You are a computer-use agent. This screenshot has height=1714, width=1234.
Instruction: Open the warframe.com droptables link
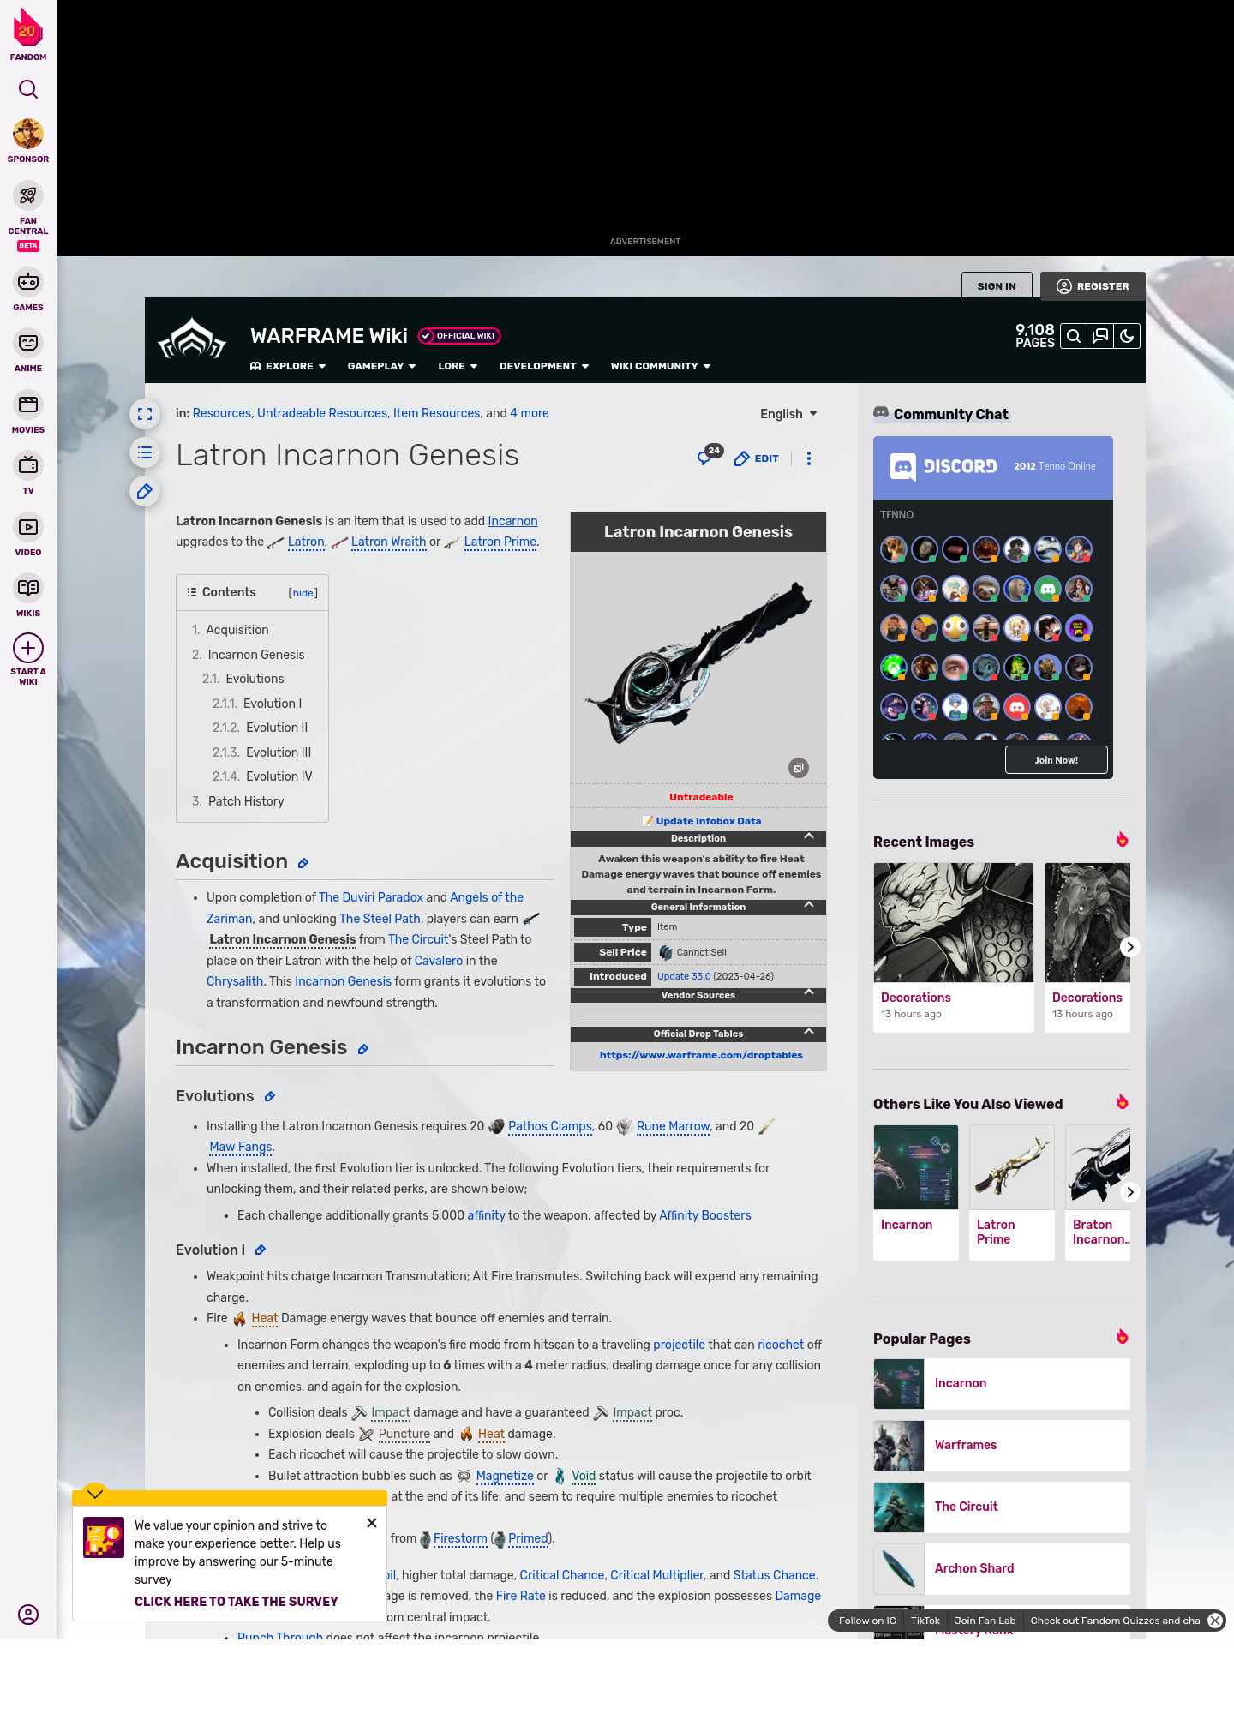pyautogui.click(x=701, y=1055)
